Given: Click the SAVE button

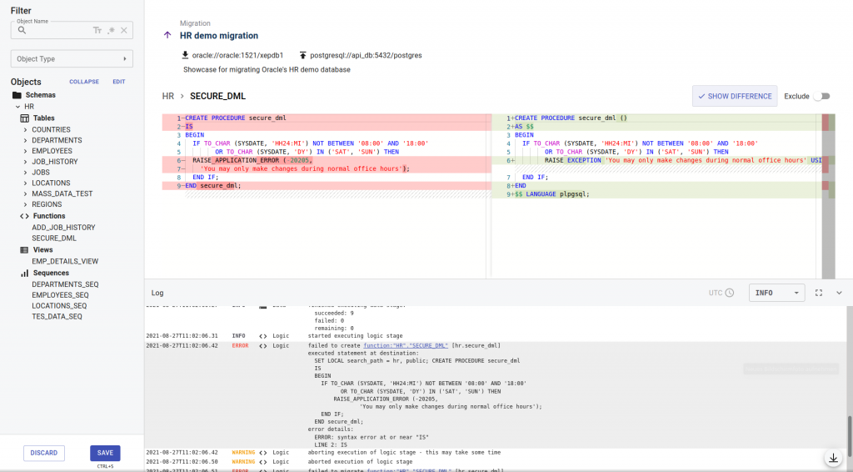Looking at the screenshot, I should tap(105, 453).
